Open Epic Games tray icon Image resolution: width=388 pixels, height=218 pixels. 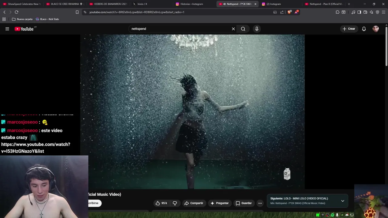323,215
